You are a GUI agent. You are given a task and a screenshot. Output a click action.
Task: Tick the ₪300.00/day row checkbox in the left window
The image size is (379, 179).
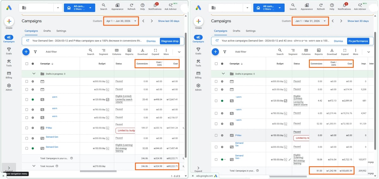click(x=27, y=81)
